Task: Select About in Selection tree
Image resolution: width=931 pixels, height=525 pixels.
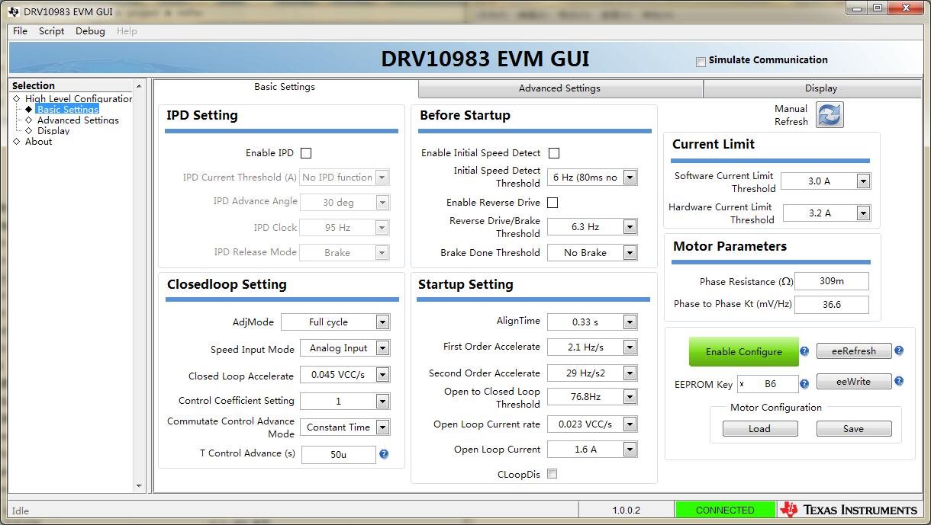Action: (x=38, y=142)
